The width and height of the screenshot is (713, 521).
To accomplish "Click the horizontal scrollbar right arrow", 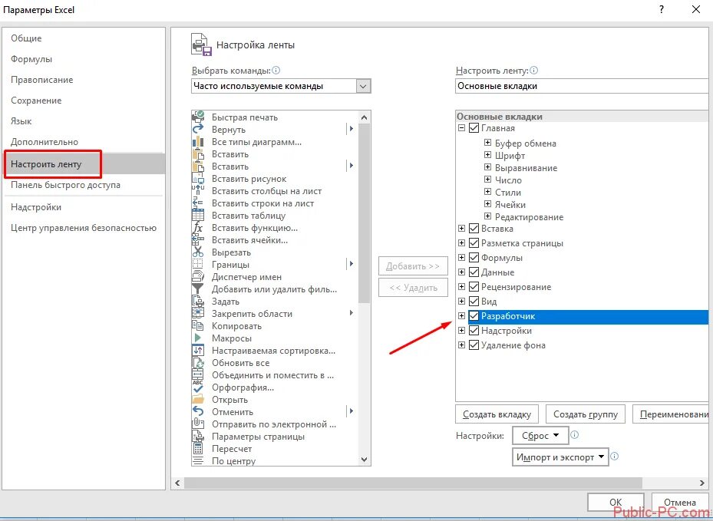I will (702, 483).
